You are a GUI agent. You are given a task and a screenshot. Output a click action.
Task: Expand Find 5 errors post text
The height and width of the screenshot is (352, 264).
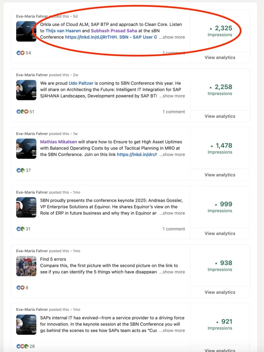172,272
